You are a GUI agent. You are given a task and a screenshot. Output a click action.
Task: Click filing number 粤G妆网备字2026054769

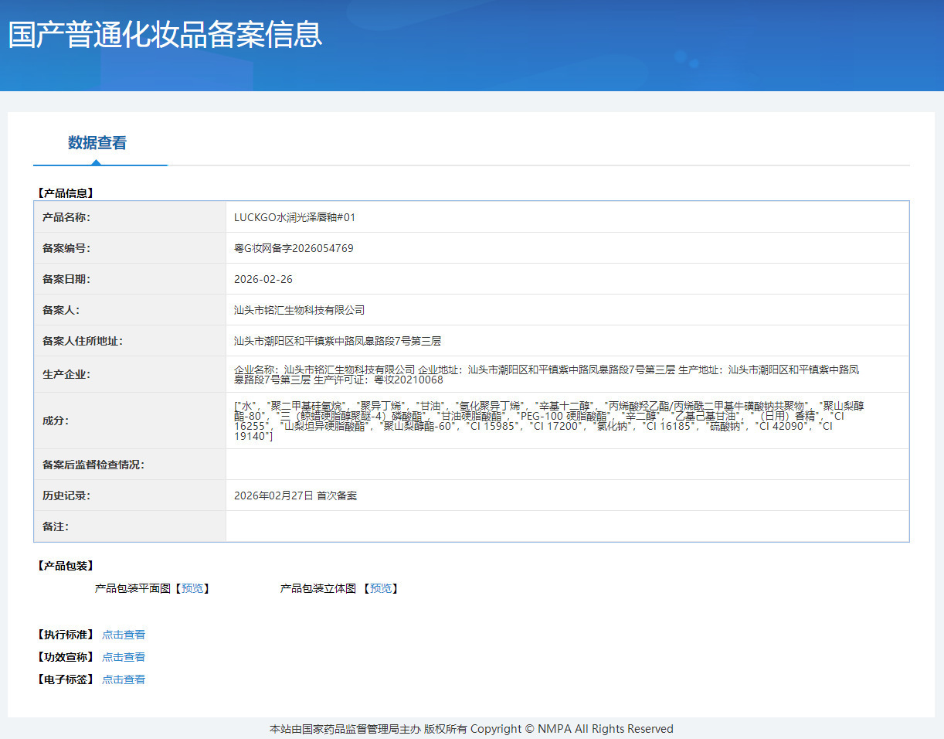coord(294,248)
